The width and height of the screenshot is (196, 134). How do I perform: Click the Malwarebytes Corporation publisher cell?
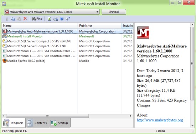pos(97,31)
